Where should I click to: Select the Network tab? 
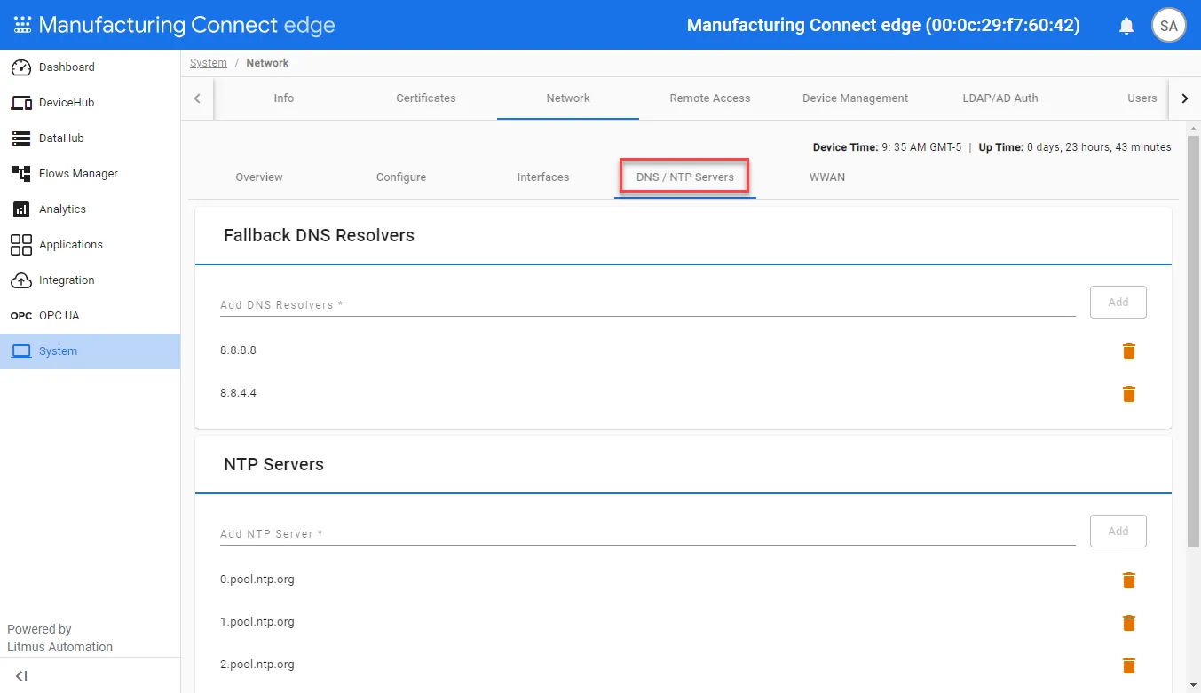click(568, 98)
